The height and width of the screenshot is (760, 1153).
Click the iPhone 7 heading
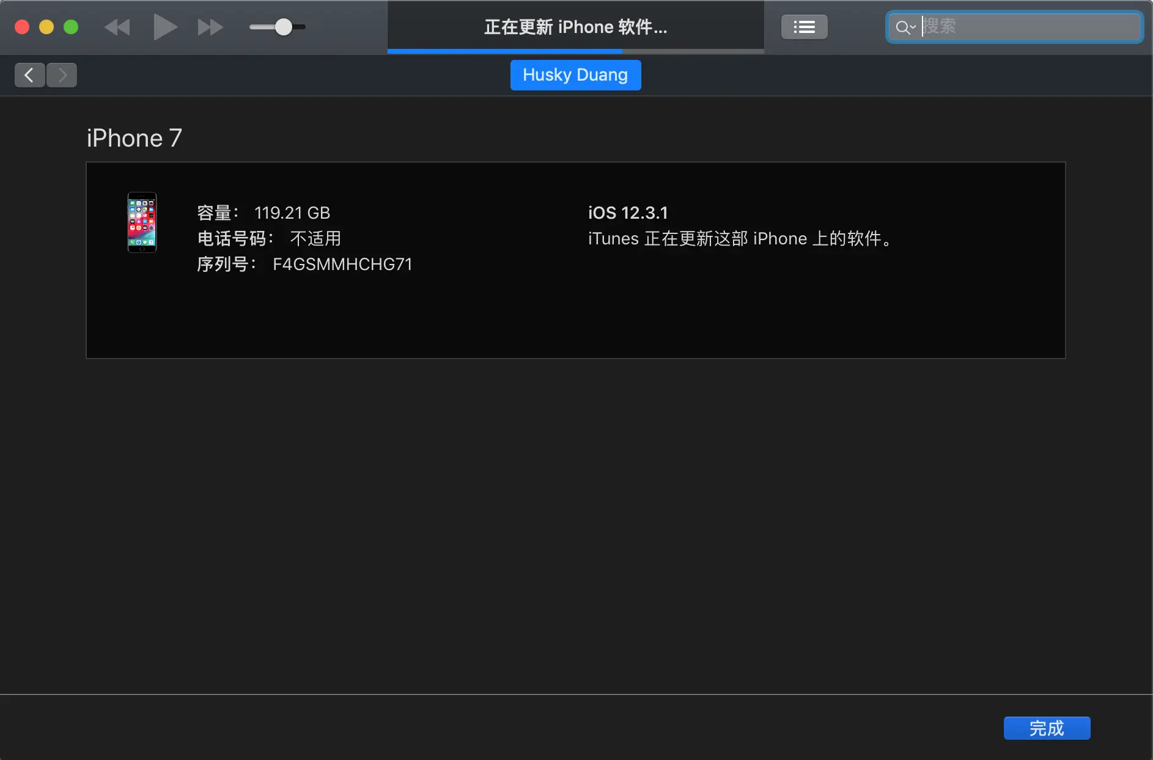pyautogui.click(x=134, y=138)
